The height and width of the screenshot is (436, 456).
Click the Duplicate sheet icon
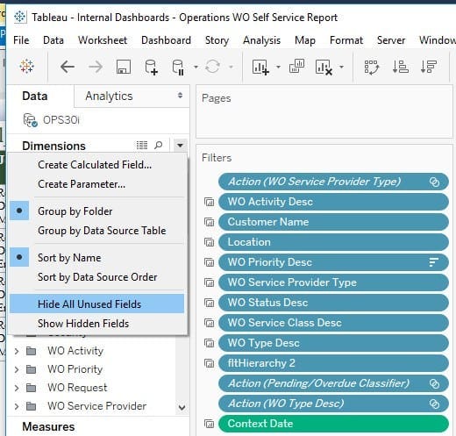click(296, 66)
